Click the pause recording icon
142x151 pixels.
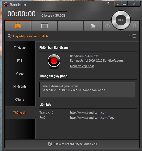click(134, 26)
